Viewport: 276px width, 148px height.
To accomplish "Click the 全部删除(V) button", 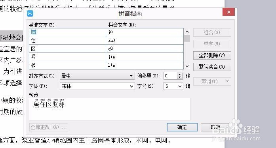I will tap(212, 55).
